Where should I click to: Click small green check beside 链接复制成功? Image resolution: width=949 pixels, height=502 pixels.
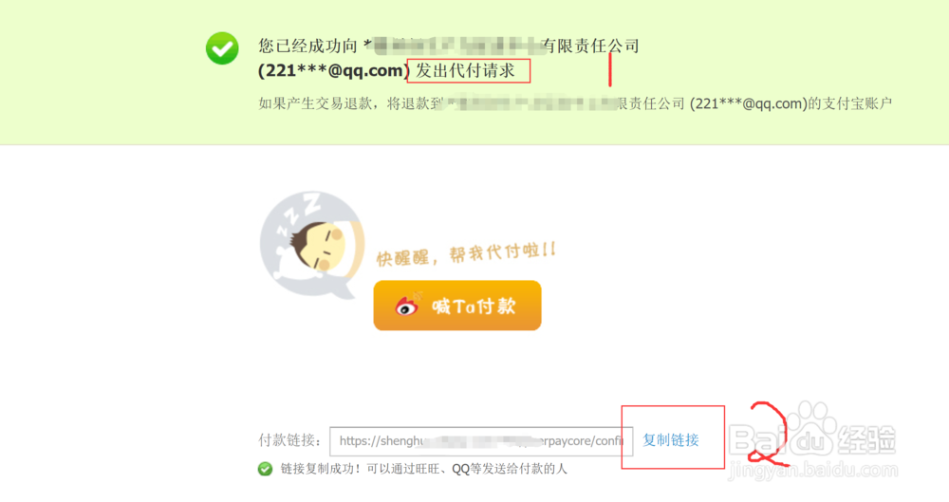(x=265, y=469)
